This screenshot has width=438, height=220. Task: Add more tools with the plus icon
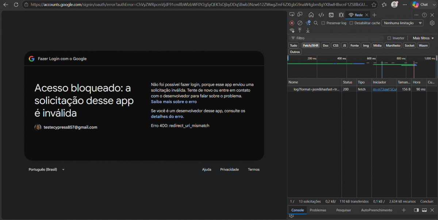[374, 15]
